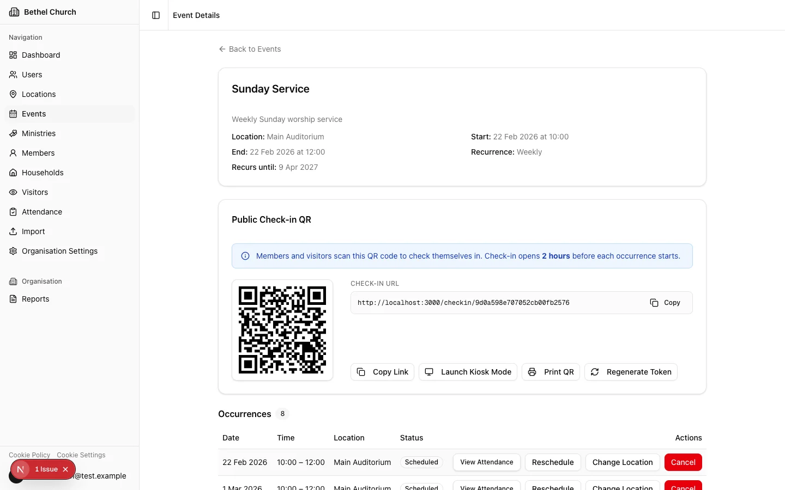Click the Recurrence: Weekly text

click(506, 152)
